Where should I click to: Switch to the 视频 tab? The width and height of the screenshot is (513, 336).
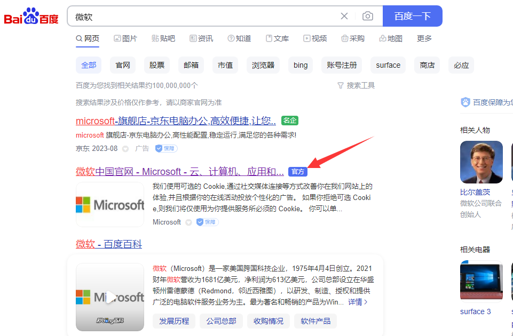(315, 38)
